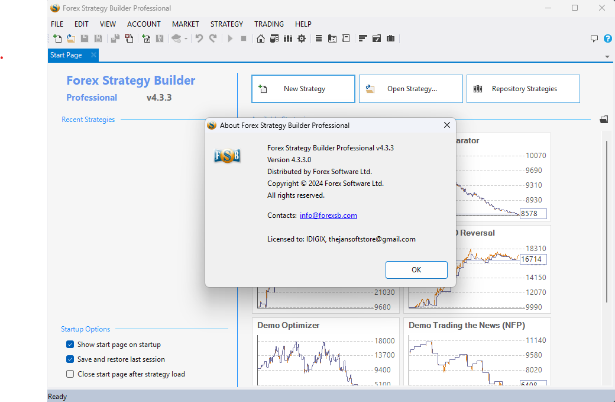Open the EDIT menu

82,24
